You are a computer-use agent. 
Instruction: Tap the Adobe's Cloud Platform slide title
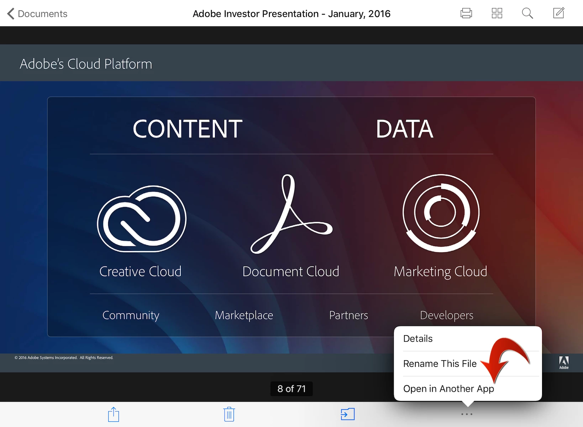[86, 64]
